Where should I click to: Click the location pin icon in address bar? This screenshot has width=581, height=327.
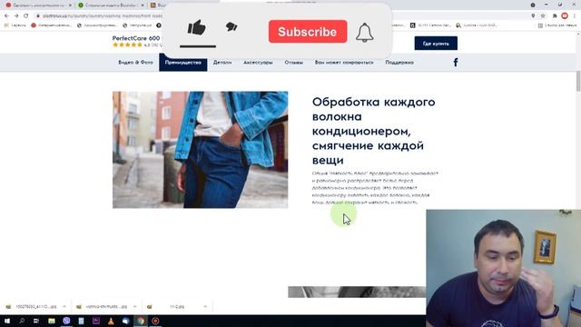click(x=533, y=16)
